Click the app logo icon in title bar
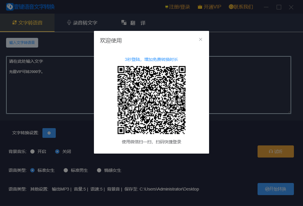 (x=9, y=6)
